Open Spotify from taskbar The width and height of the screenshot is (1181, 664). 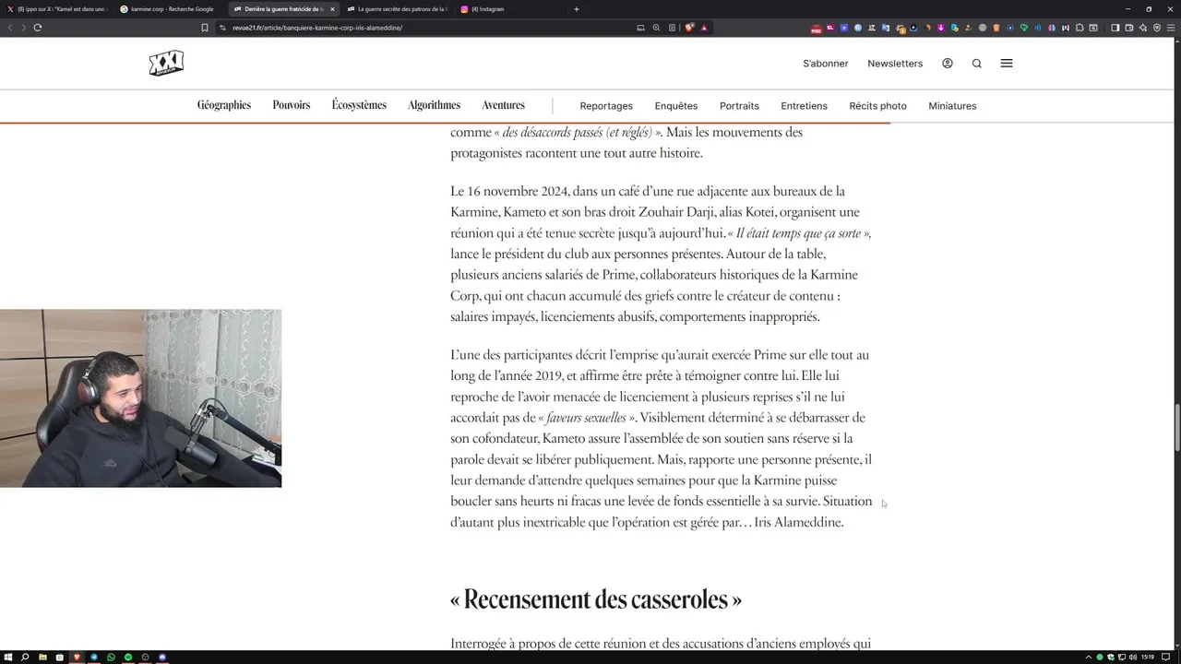pyautogui.click(x=128, y=657)
